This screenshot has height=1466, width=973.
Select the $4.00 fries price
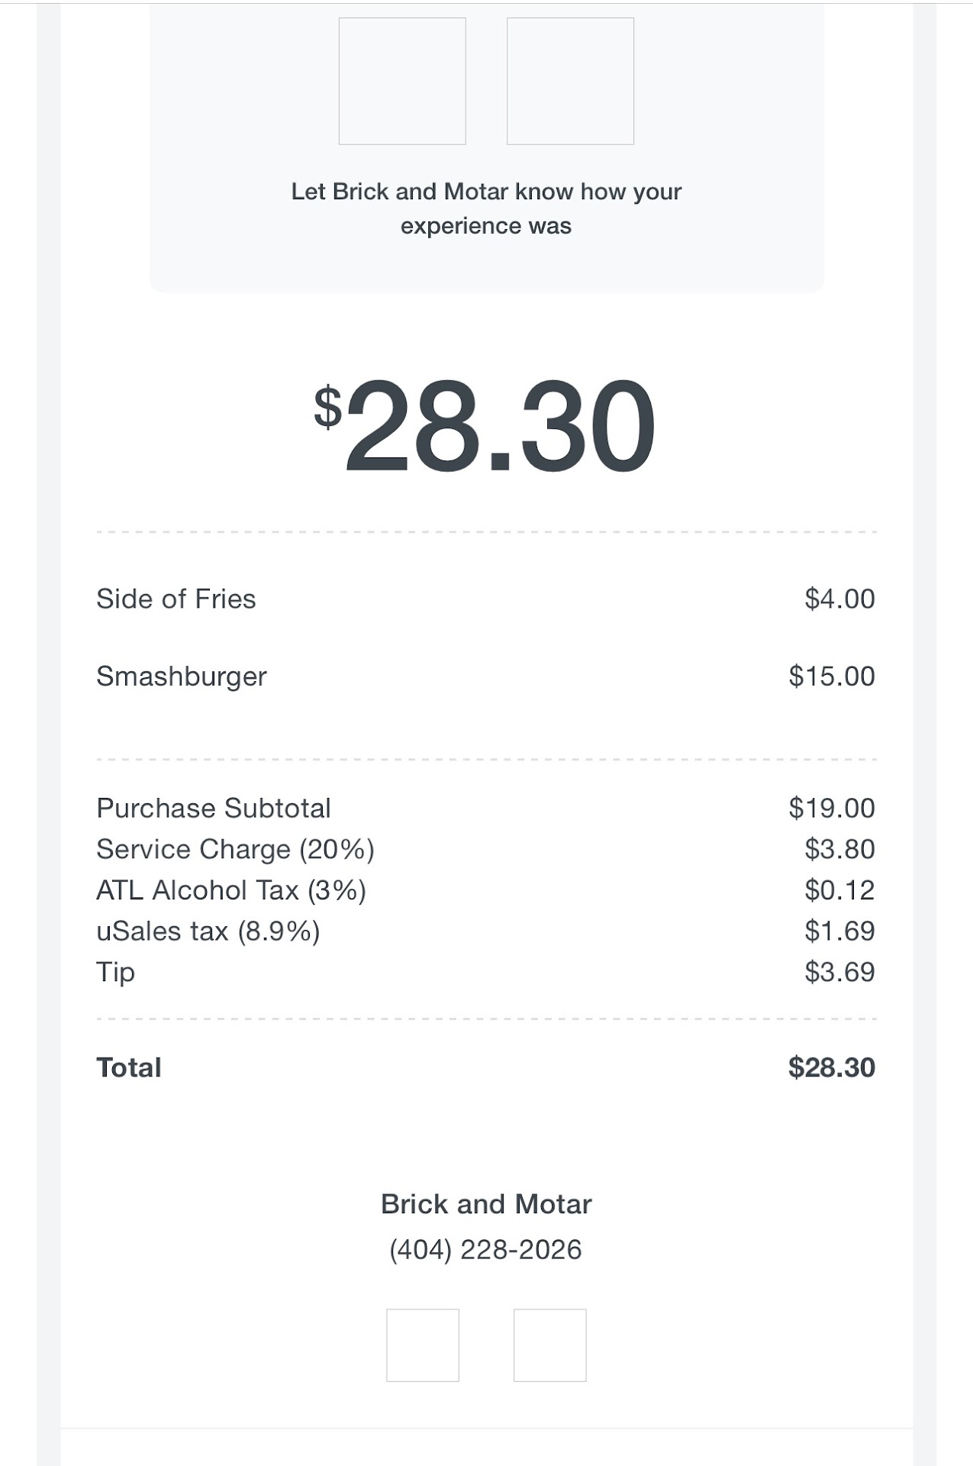(839, 599)
